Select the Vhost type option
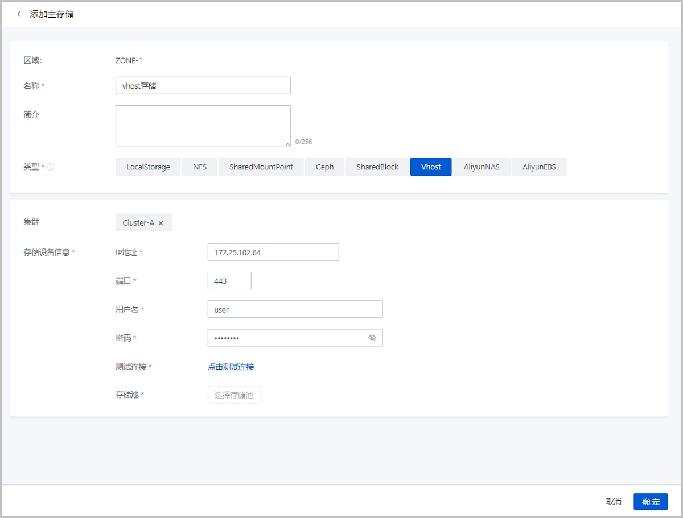The width and height of the screenshot is (683, 518). [x=431, y=167]
